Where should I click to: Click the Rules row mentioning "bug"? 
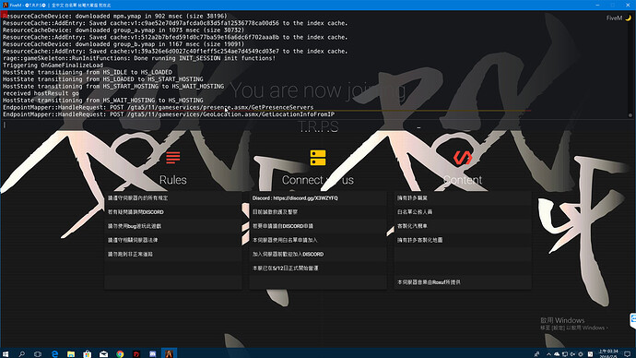pos(173,226)
